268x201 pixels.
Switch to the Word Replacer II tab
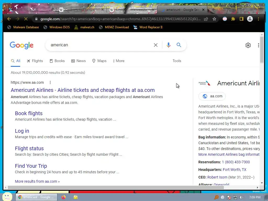(31, 10)
